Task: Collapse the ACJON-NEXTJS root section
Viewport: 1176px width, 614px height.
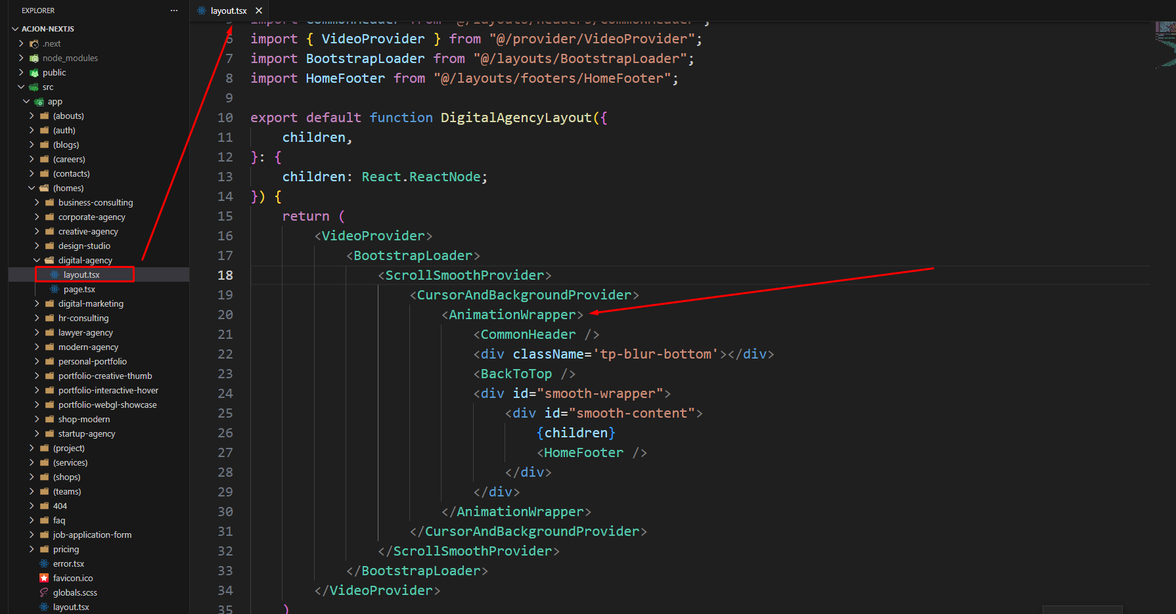Action: pos(15,29)
